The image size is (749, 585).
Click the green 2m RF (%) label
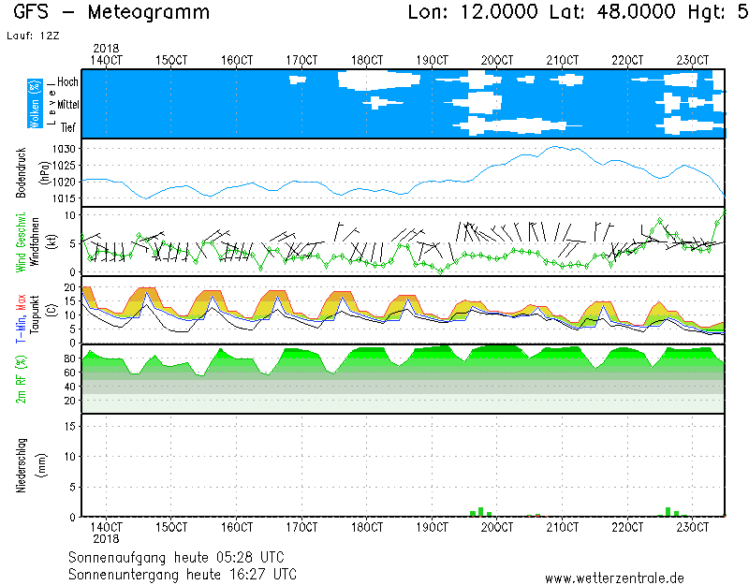[x=21, y=378]
